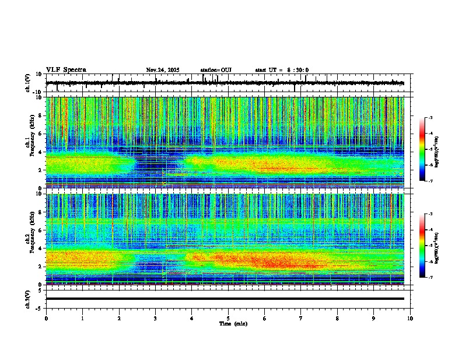Click time axis tick label '7'
This screenshot has height=357, width=462.
point(301,318)
